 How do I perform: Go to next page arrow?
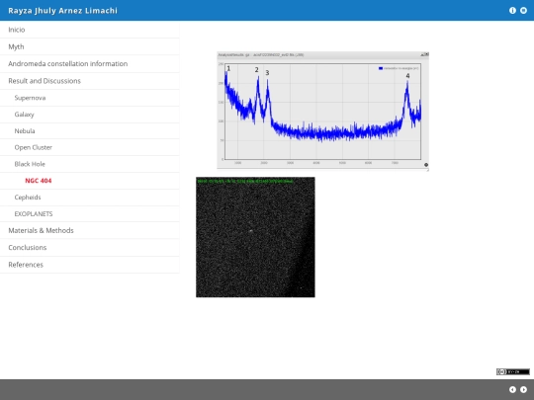coord(523,389)
